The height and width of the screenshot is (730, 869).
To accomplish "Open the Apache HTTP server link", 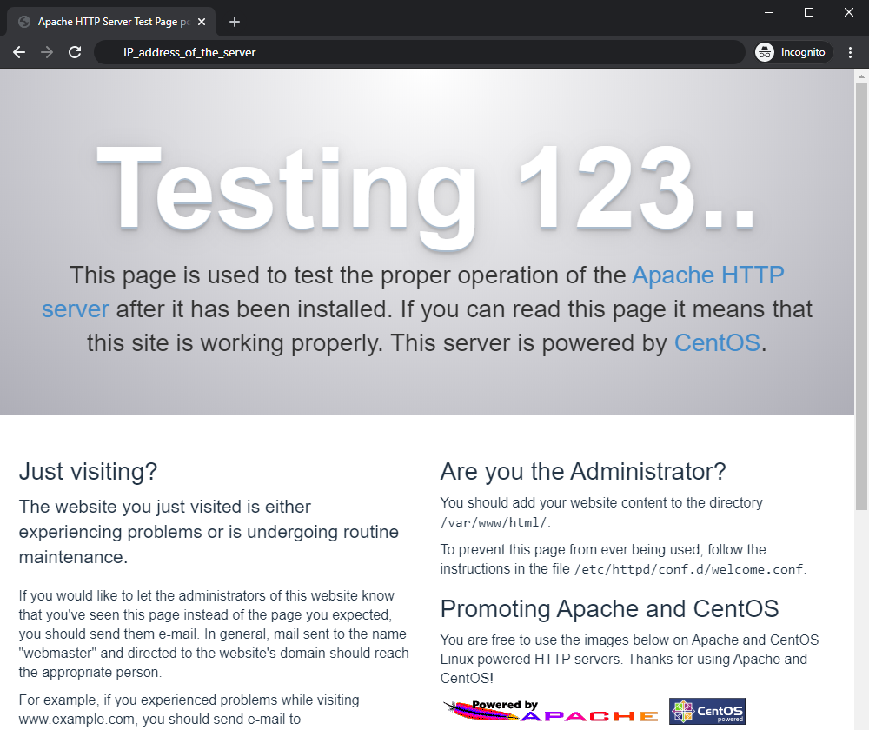I will pyautogui.click(x=708, y=275).
